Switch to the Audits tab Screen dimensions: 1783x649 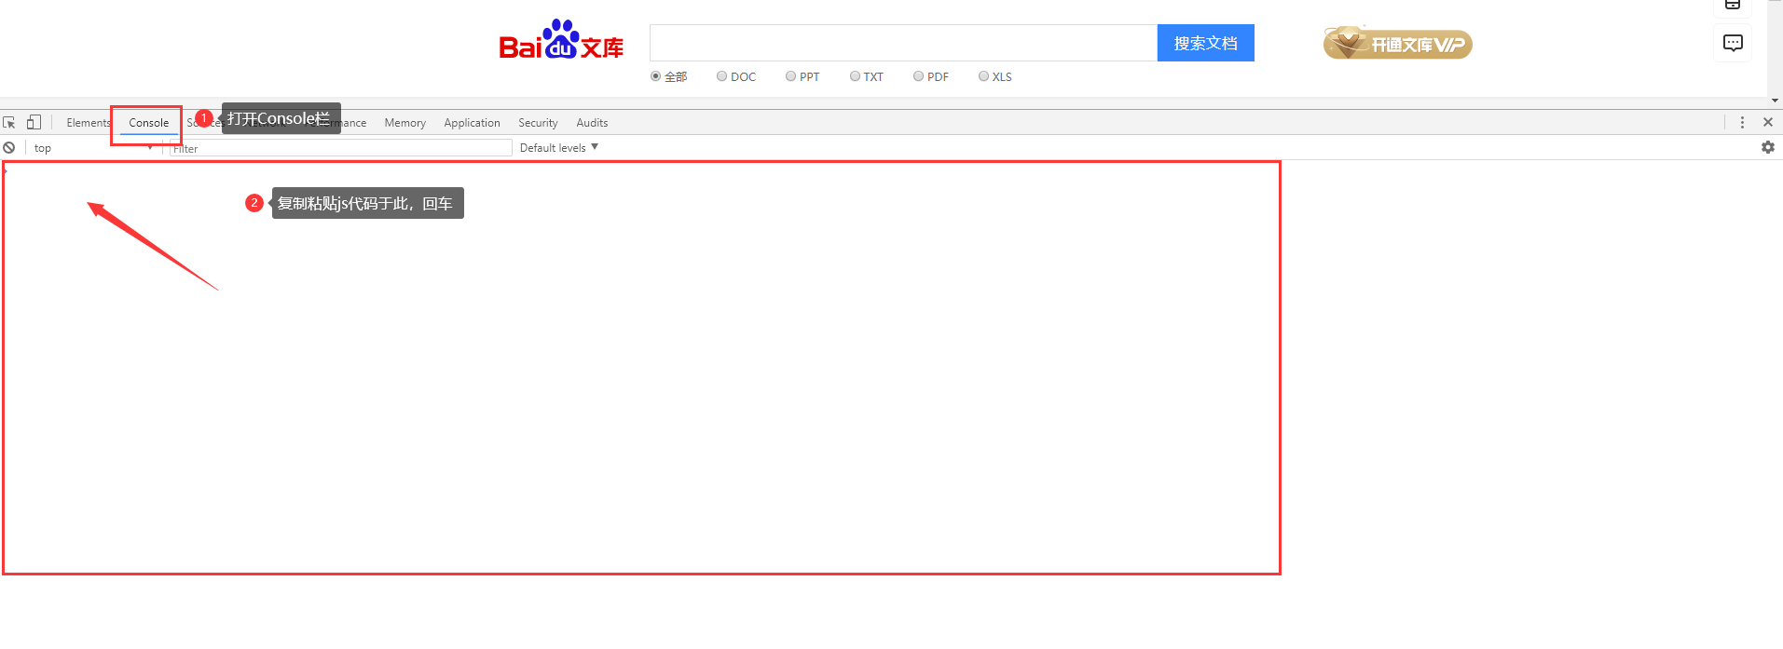coord(592,123)
